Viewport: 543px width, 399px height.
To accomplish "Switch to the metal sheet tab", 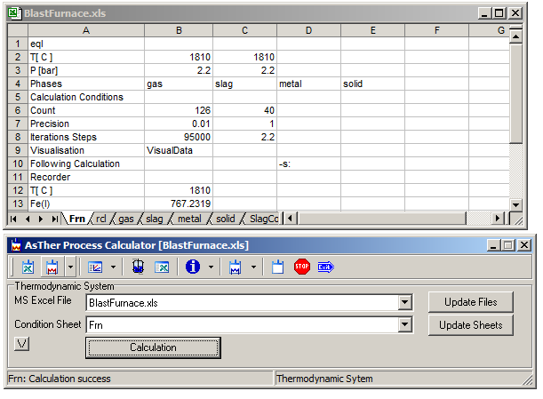I will (188, 219).
